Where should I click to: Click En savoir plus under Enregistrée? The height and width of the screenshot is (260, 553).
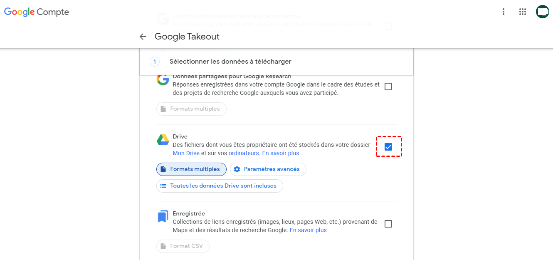308,230
